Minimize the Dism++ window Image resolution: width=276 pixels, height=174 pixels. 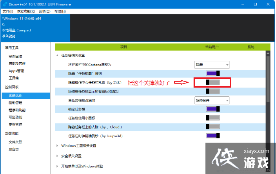pos(243,4)
